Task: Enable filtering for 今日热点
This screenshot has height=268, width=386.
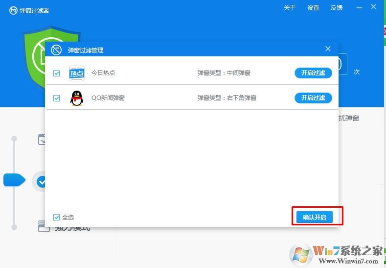Action: pos(313,73)
